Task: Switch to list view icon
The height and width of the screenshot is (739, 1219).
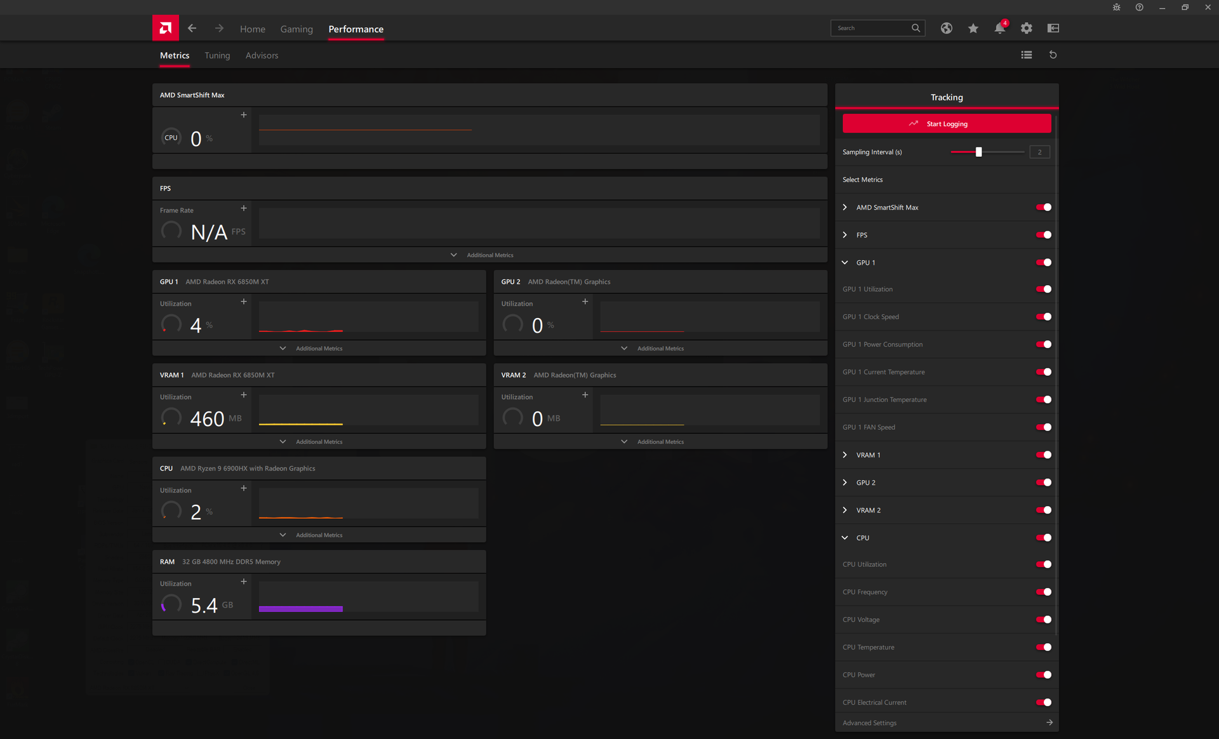Action: [x=1026, y=55]
